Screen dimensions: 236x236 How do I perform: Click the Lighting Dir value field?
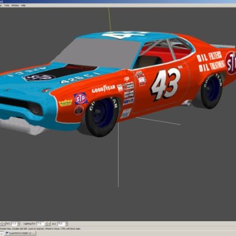click(x=40, y=224)
